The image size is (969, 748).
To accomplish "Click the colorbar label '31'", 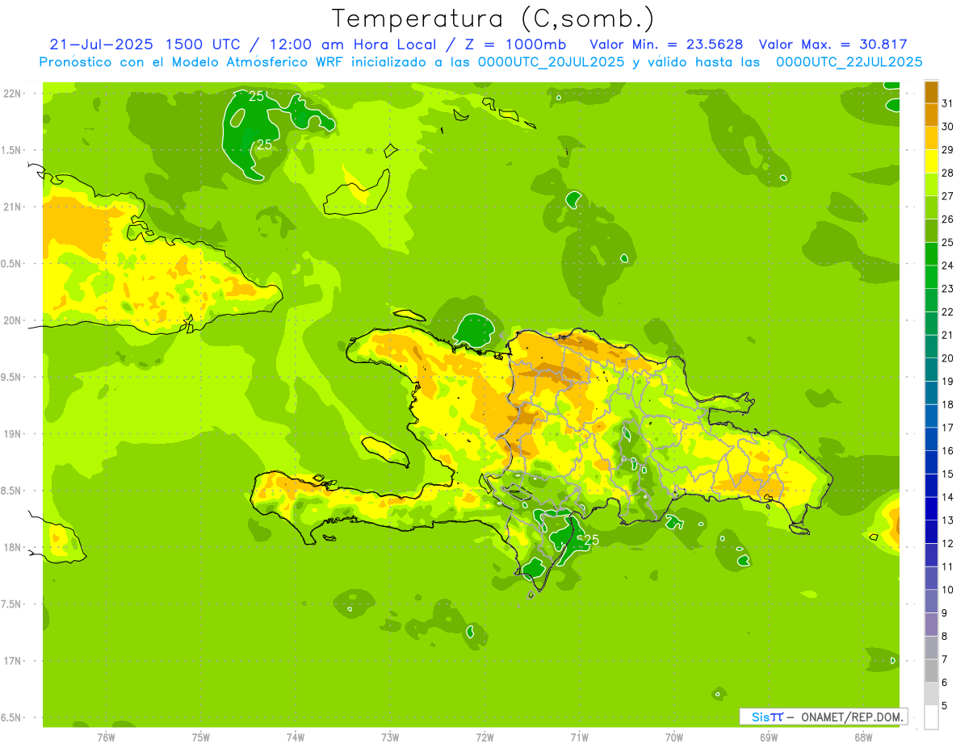I will 948,103.
